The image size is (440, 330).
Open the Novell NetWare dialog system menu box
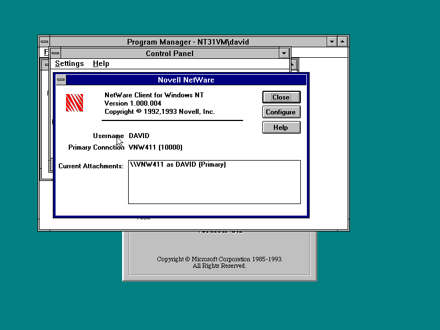pyautogui.click(x=61, y=80)
